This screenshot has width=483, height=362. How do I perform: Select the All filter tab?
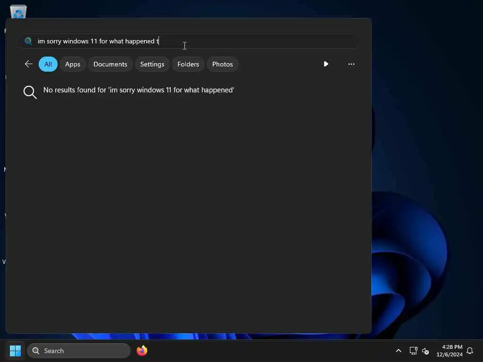click(48, 64)
